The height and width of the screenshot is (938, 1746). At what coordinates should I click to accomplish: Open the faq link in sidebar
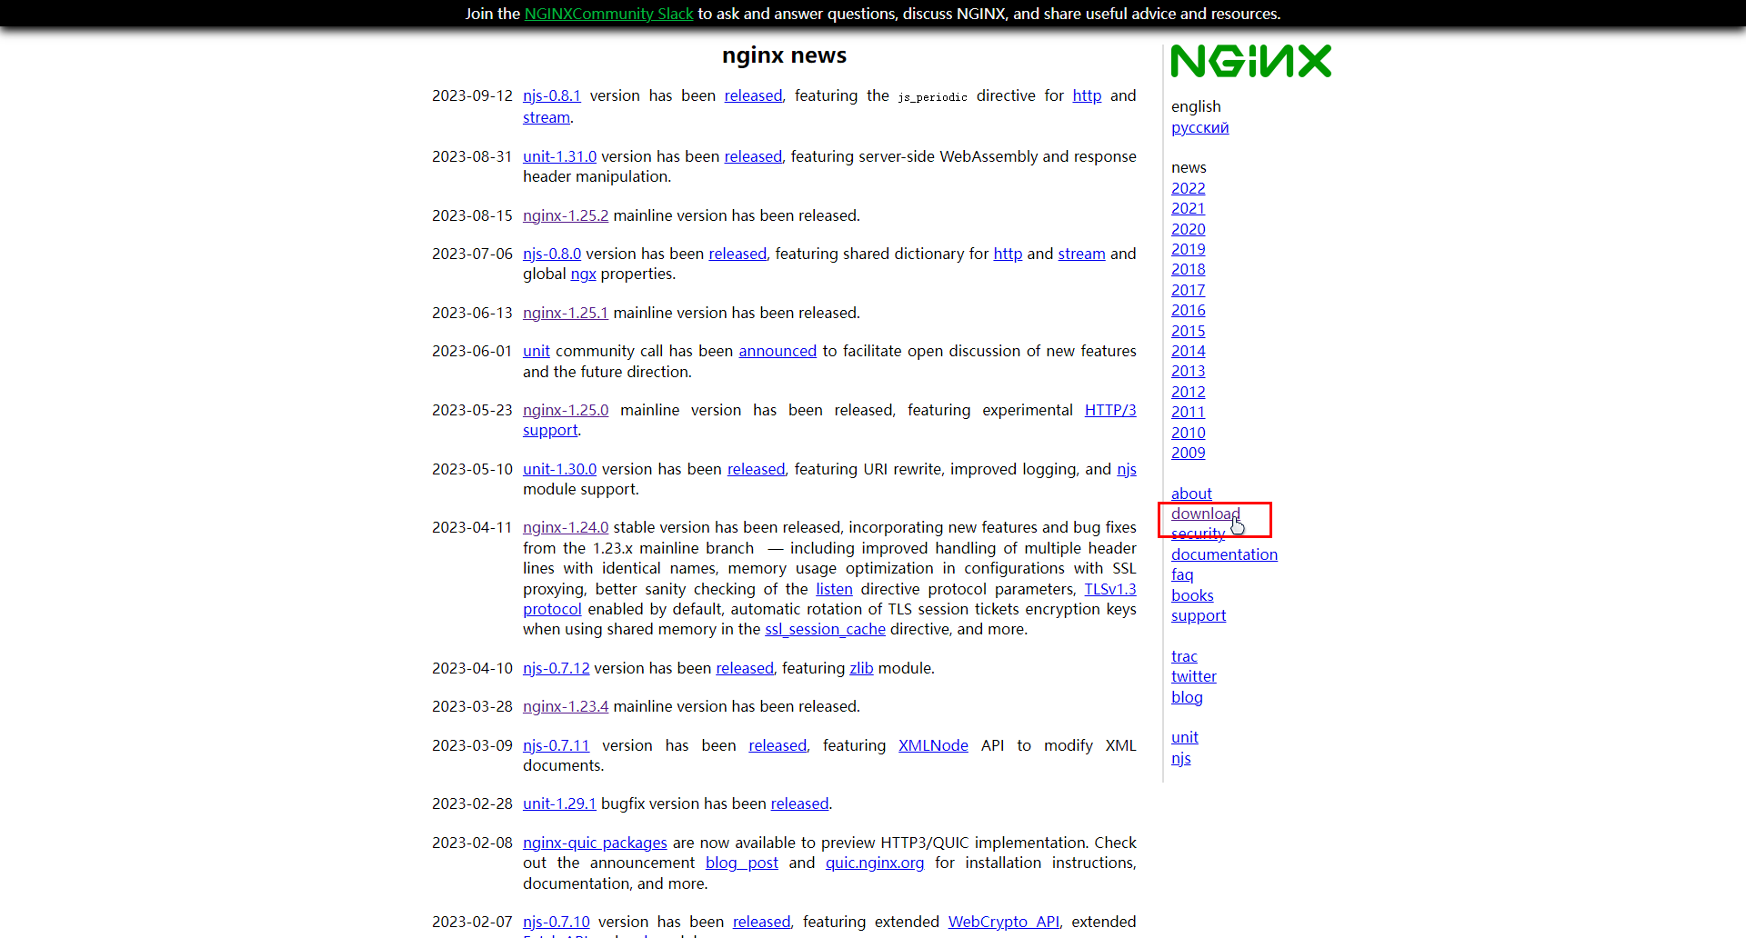coord(1182,574)
